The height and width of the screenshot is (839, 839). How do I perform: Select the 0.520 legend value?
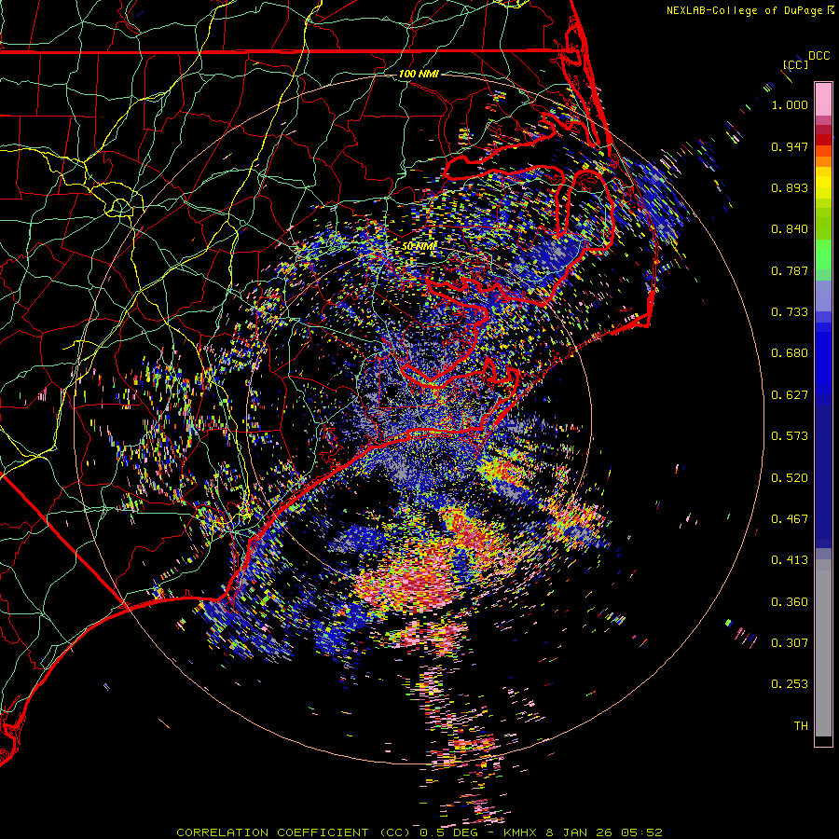[790, 478]
